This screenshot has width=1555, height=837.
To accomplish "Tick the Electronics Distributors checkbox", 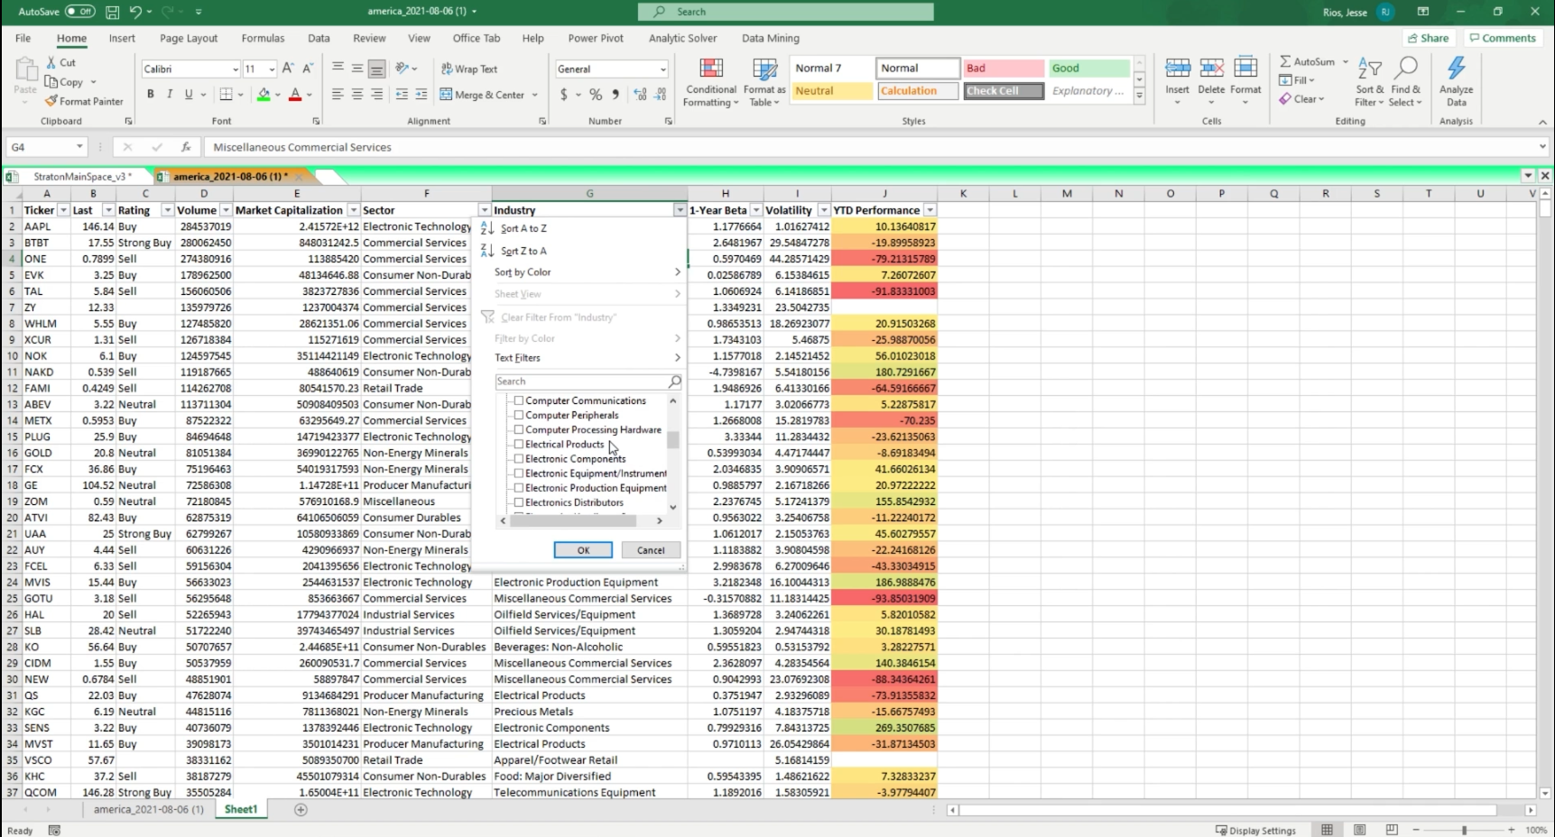I will pyautogui.click(x=519, y=502).
